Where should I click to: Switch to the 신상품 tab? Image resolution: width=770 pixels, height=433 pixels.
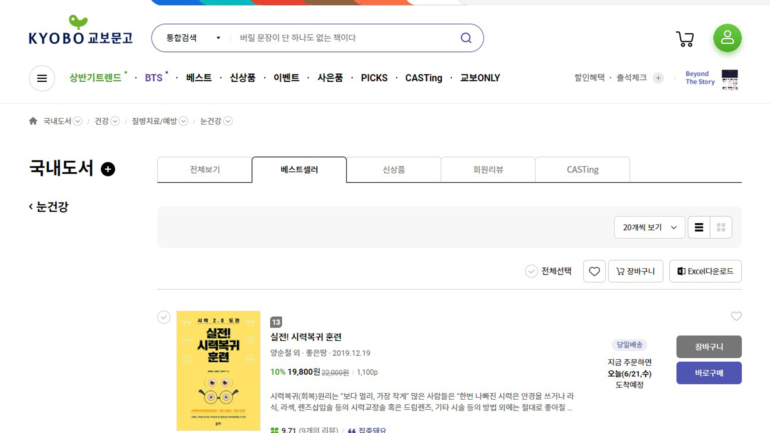click(393, 170)
